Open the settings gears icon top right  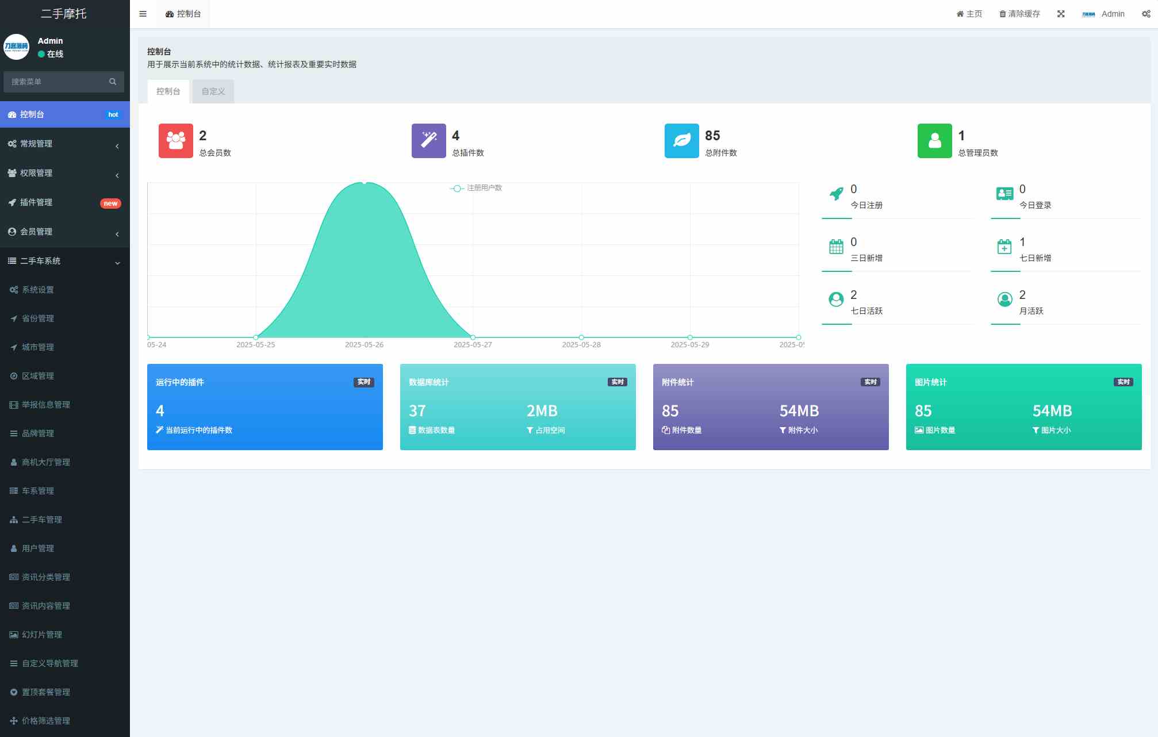(x=1146, y=14)
